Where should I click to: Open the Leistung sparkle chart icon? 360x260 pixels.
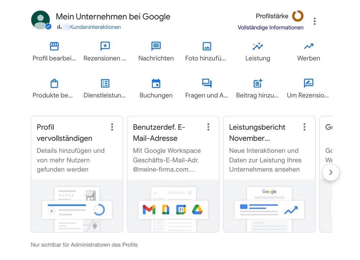pyautogui.click(x=258, y=46)
